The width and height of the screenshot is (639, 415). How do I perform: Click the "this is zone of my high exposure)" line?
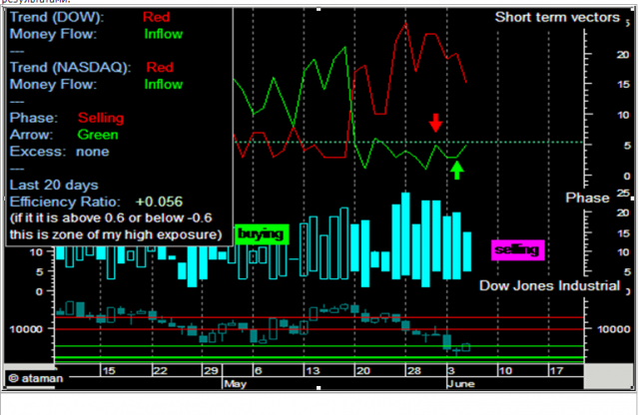[116, 235]
